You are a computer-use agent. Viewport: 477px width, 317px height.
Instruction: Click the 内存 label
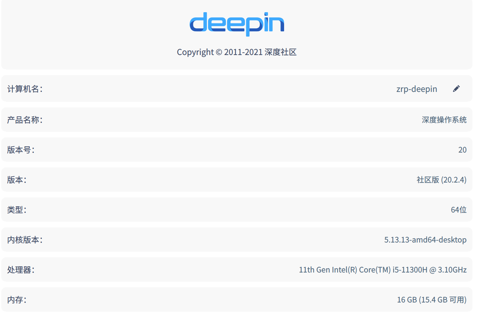17,300
